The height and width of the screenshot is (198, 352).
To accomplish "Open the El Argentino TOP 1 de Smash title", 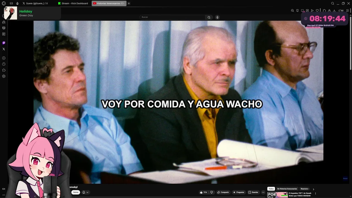I will pyautogui.click(x=300, y=194).
